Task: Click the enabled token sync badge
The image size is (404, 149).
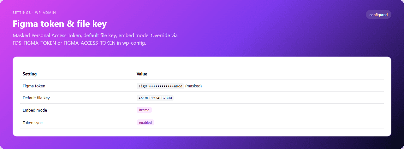Action: click(145, 123)
